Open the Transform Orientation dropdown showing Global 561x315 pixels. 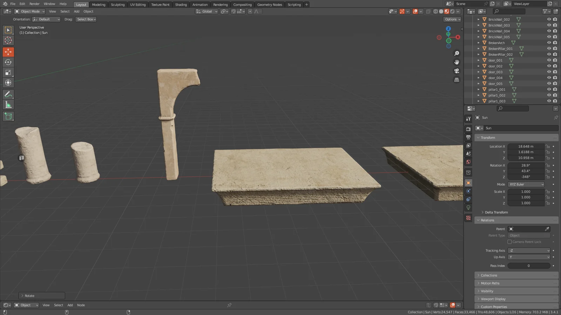tap(207, 11)
